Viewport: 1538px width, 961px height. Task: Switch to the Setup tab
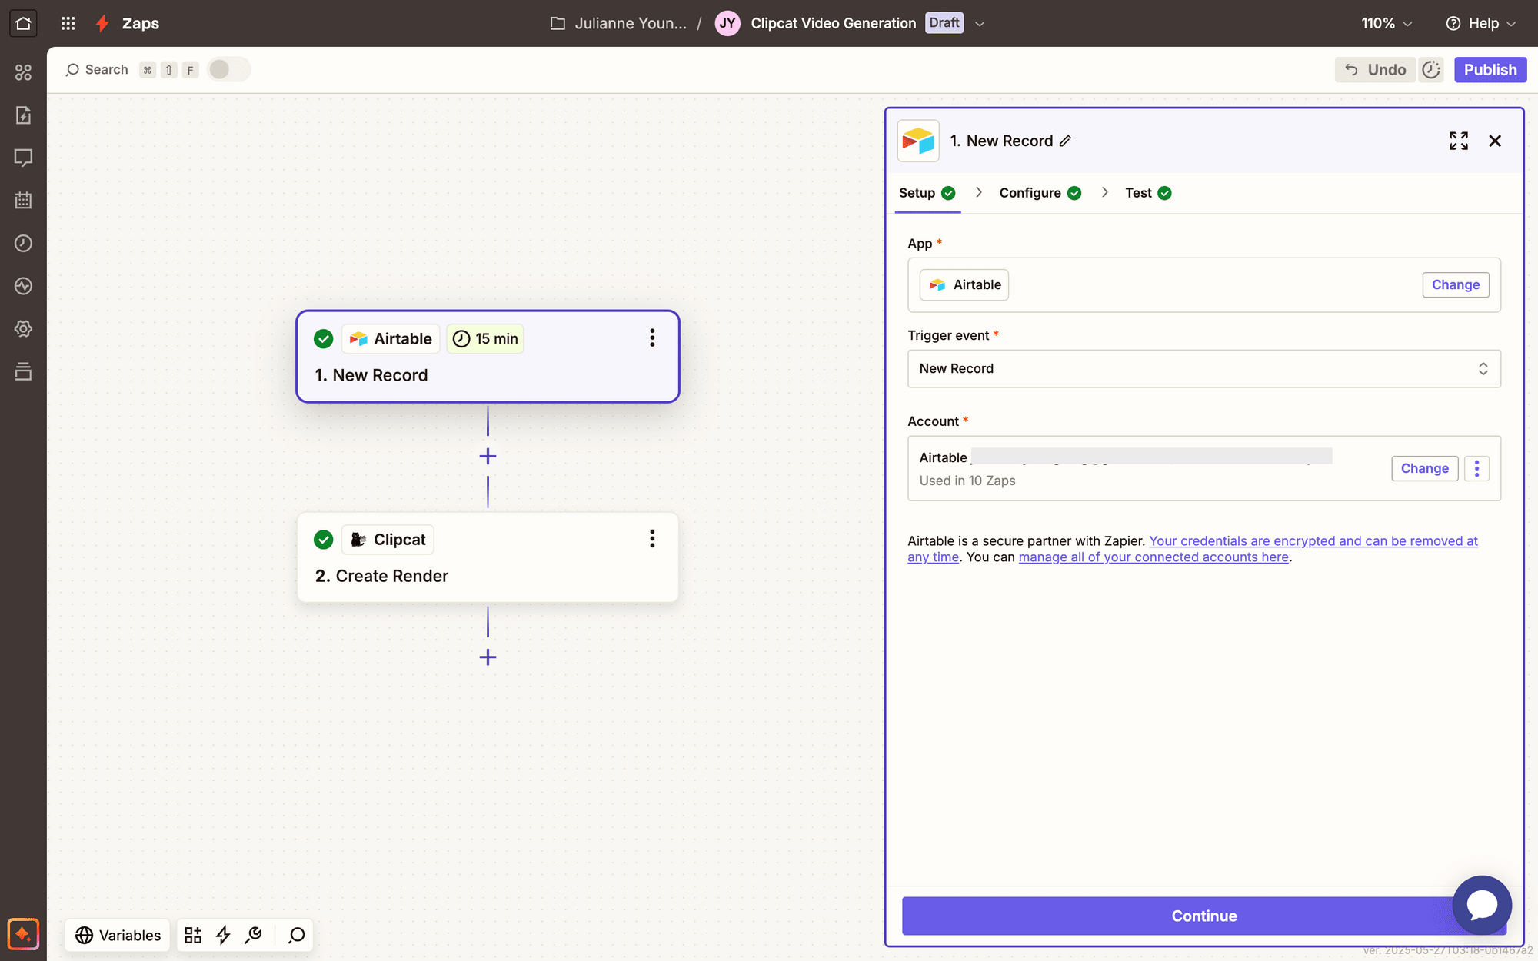tap(927, 193)
